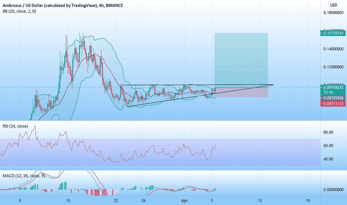Screen dimensions: 347x205
Task: Click the 52:46 candle countdown timer
Action: click(328, 92)
